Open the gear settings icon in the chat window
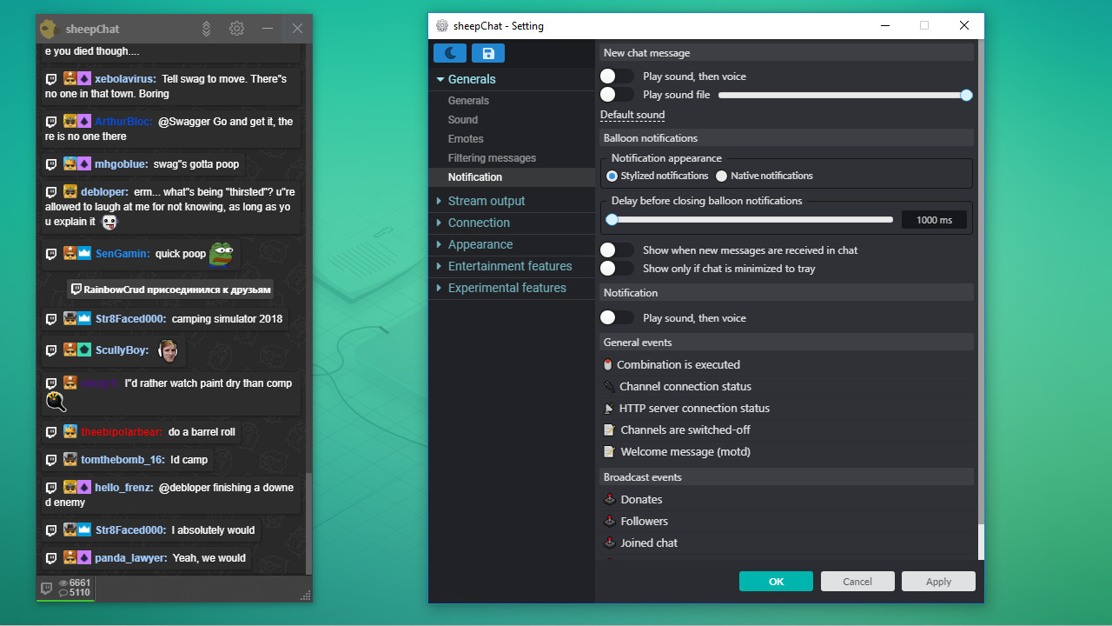 [236, 28]
